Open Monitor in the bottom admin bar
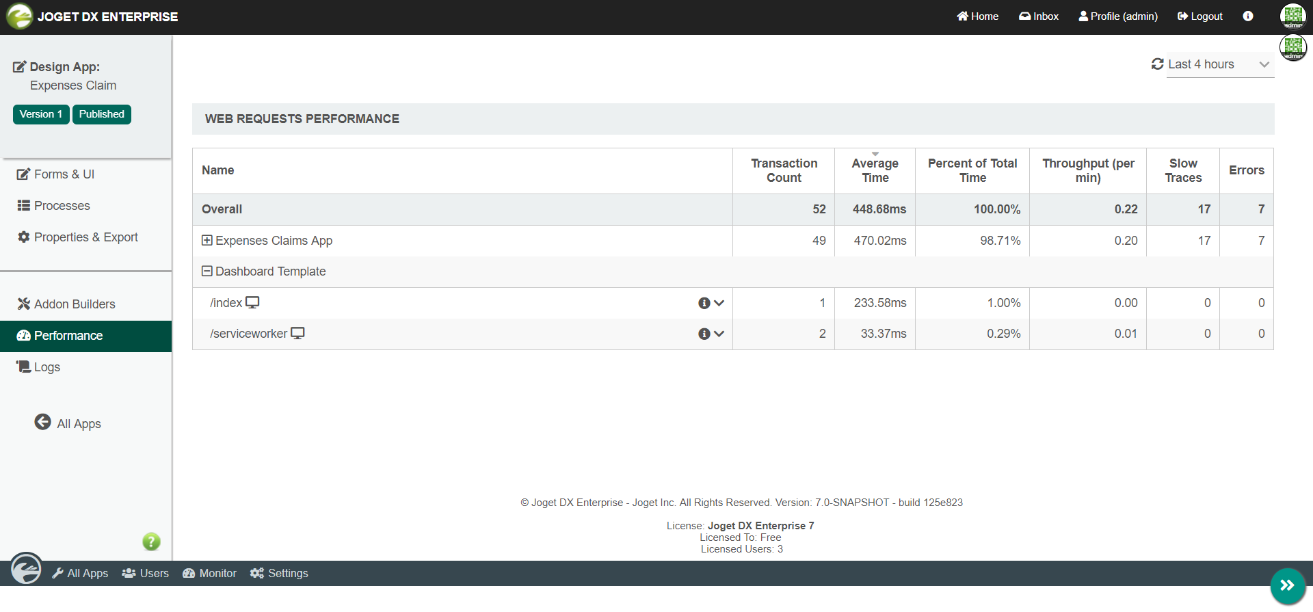 point(209,573)
